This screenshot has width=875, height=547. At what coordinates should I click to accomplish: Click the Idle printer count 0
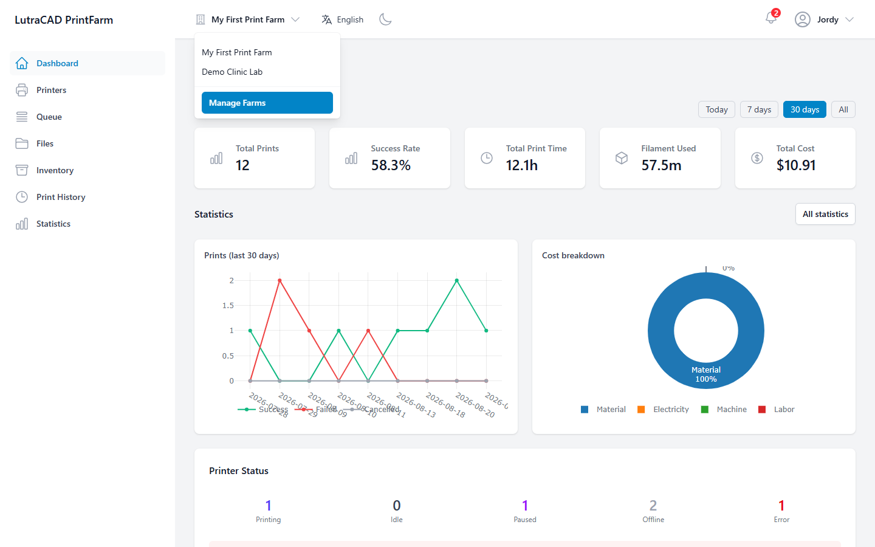click(x=397, y=505)
